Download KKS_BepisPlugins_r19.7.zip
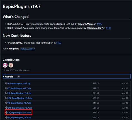This screenshot has height=120, width=132. pos(20,108)
